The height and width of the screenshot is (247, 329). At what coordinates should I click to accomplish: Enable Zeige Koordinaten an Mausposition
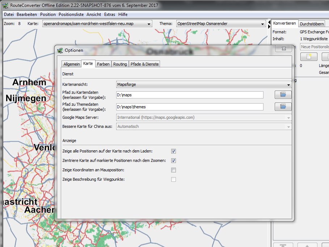[173, 170]
